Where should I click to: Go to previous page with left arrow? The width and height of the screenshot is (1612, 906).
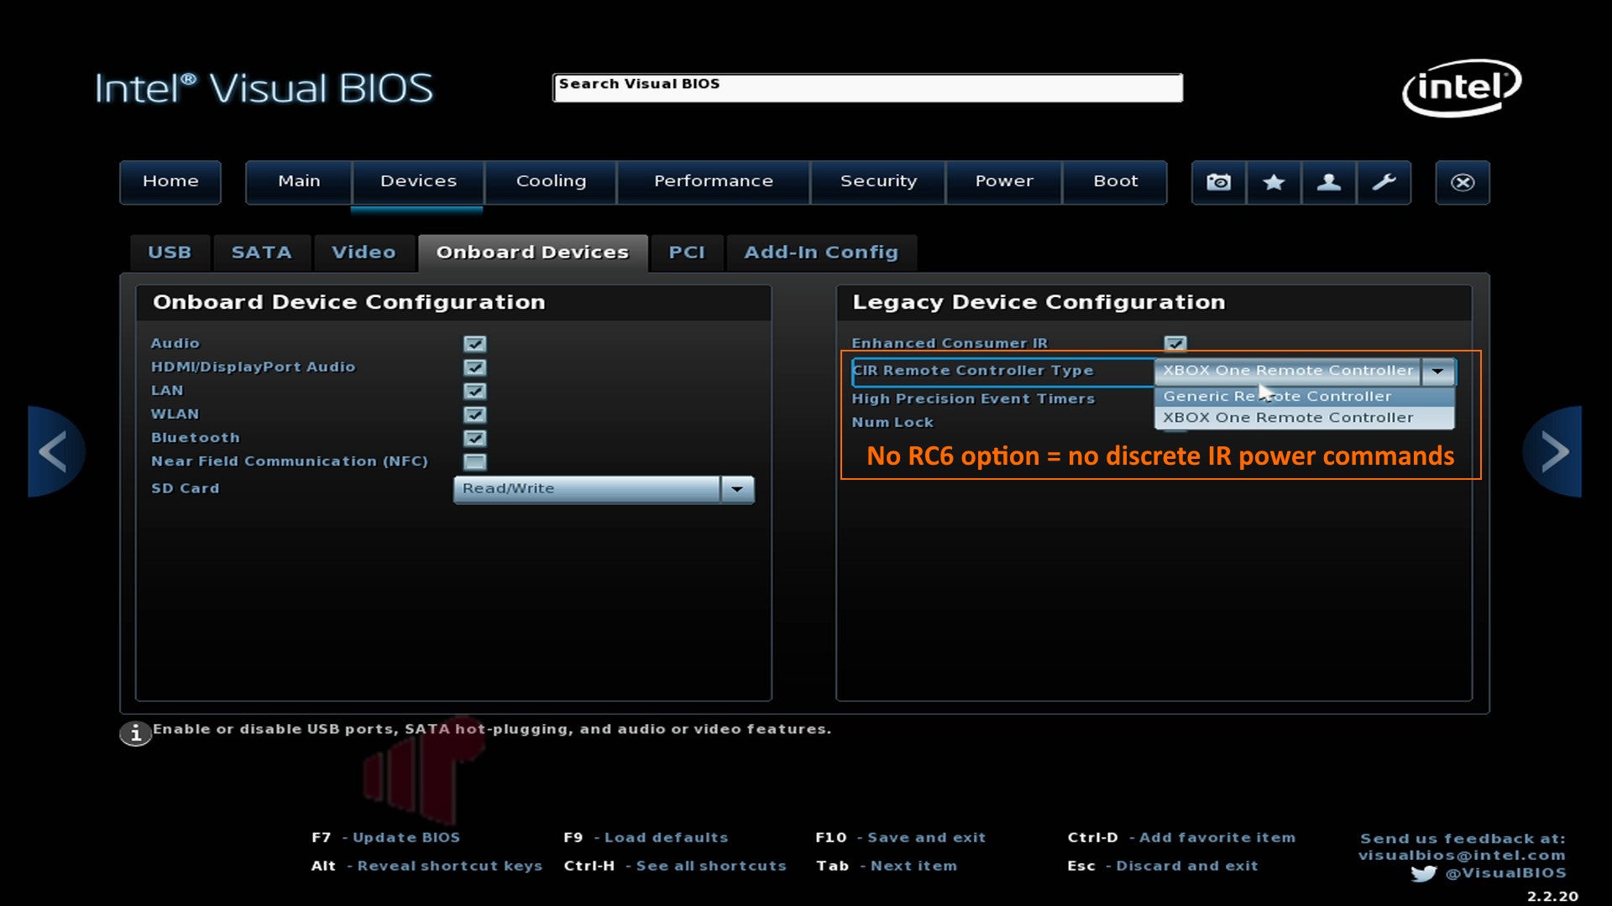click(55, 452)
